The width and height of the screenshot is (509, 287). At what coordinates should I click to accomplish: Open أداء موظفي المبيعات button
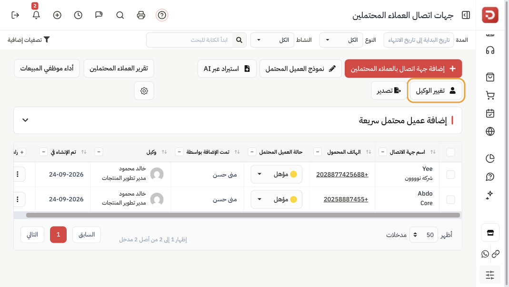(x=47, y=68)
